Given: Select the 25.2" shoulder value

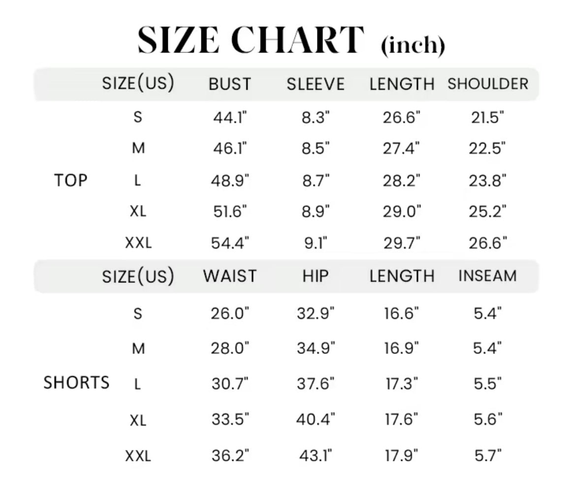Looking at the screenshot, I should 488,211.
